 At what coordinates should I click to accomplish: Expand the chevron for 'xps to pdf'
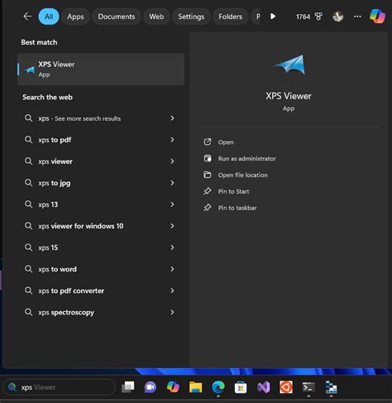tap(172, 140)
